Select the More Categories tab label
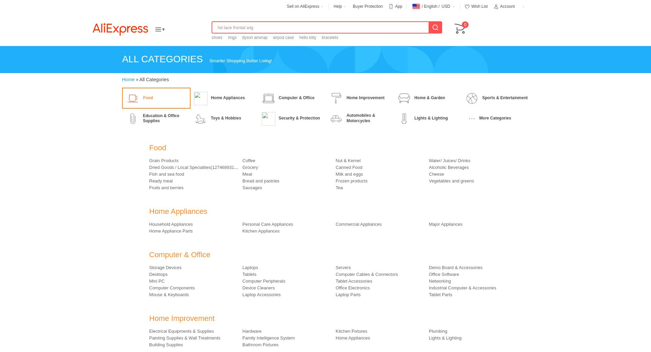651x352 pixels. [x=495, y=118]
